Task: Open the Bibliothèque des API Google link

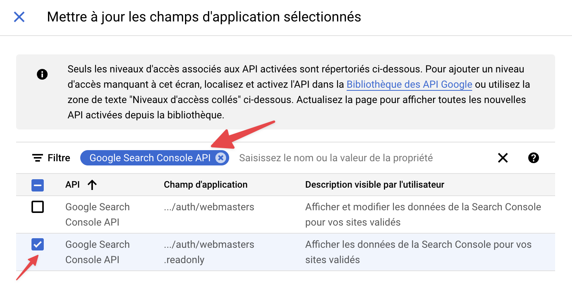Action: (409, 84)
